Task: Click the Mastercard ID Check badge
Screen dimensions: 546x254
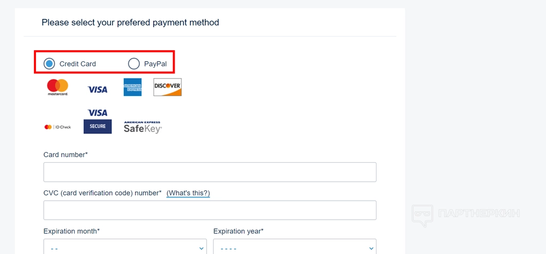Action: 58,127
